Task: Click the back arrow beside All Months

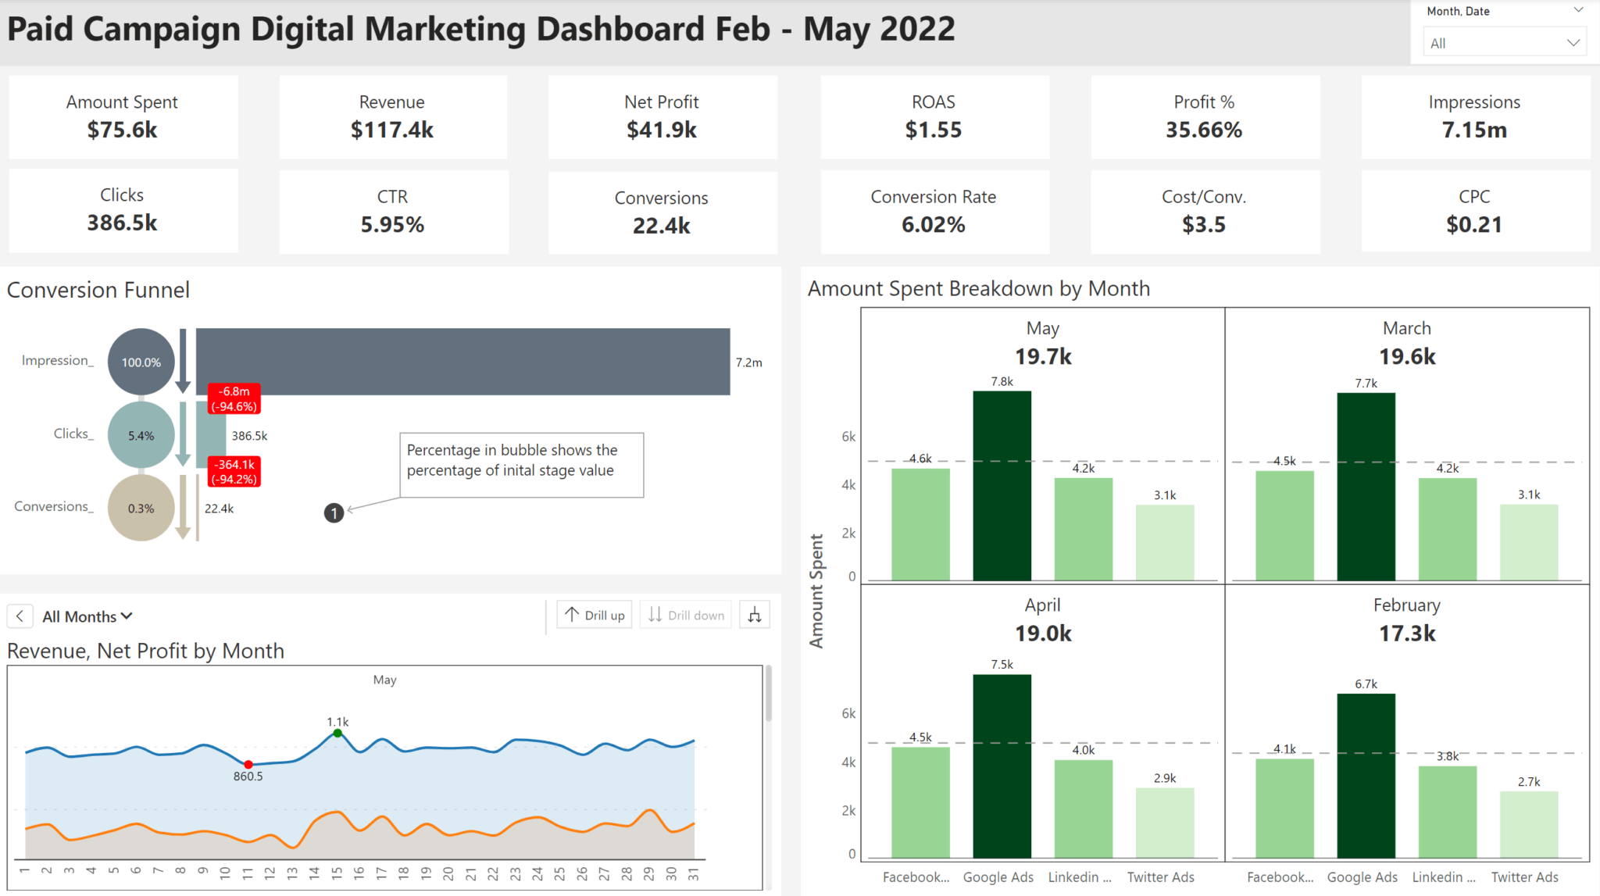Action: pos(20,616)
